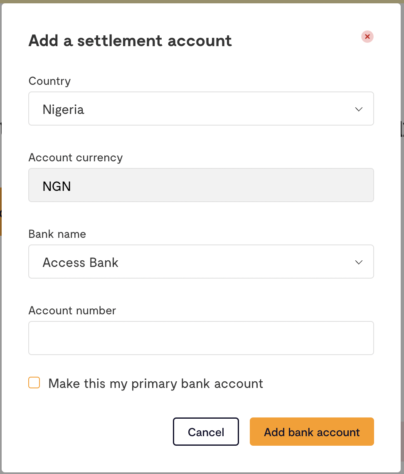Screen dimensions: 404x474
Task: Click the Nigeria text in Country selector
Action: pyautogui.click(x=63, y=109)
